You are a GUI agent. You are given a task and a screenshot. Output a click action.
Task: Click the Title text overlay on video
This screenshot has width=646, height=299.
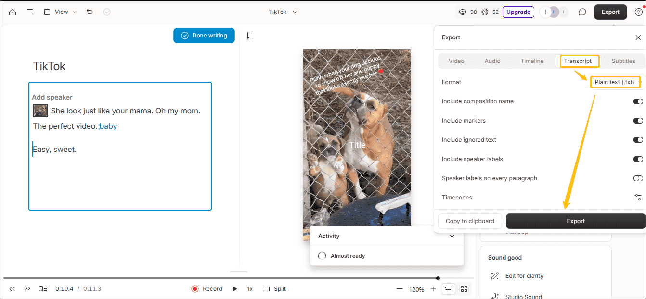pos(357,145)
